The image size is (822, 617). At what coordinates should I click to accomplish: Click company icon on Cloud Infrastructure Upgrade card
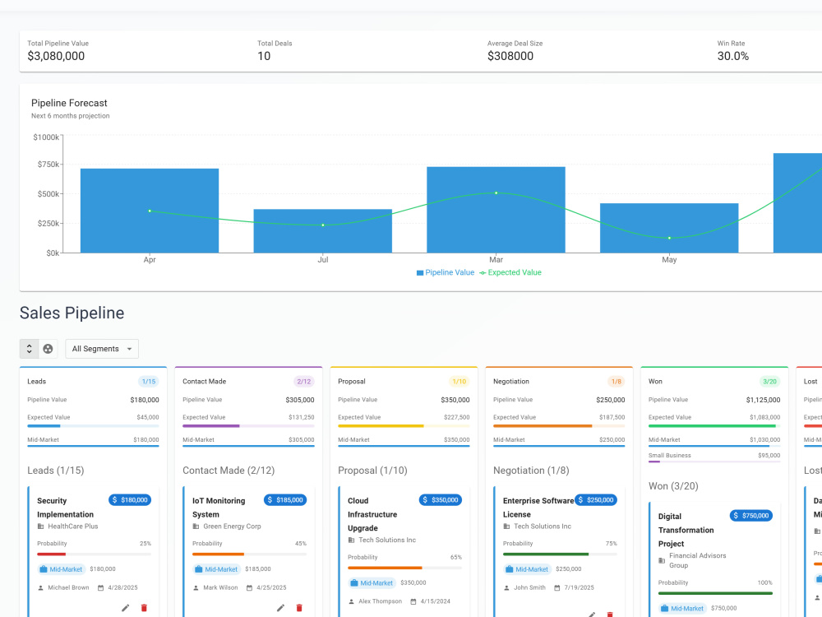351,540
